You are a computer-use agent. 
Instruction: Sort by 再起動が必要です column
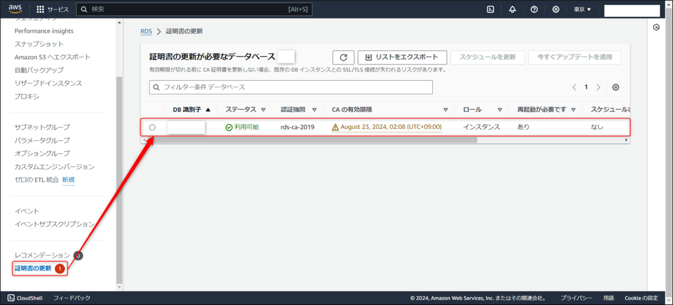coord(546,110)
